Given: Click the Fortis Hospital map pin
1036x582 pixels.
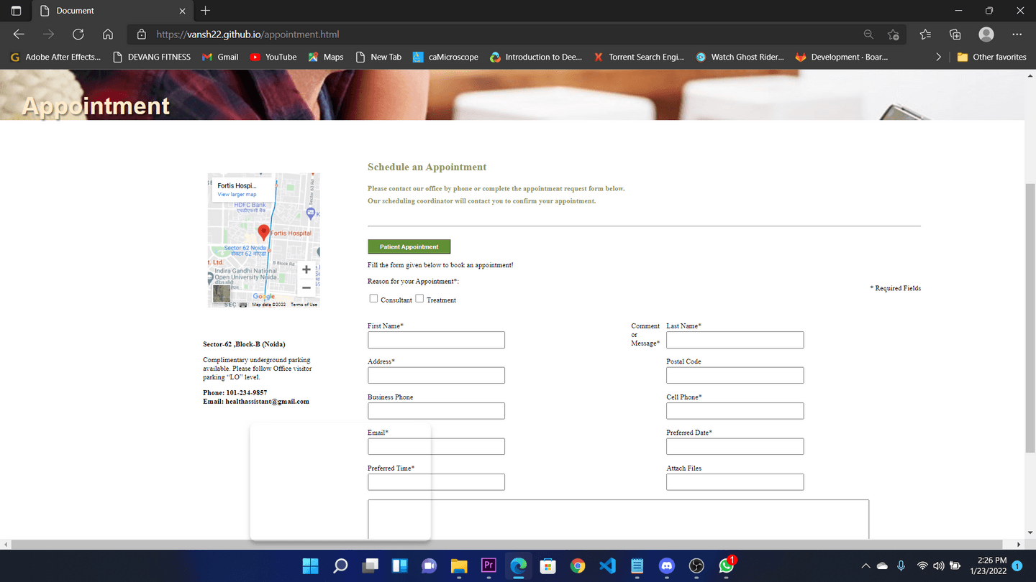Looking at the screenshot, I should 264,232.
